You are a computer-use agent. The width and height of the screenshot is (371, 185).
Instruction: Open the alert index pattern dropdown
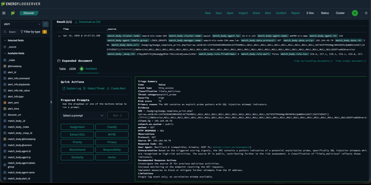click(x=22, y=24)
